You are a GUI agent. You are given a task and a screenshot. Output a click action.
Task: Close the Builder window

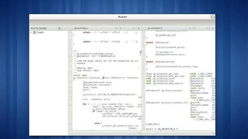click(212, 17)
